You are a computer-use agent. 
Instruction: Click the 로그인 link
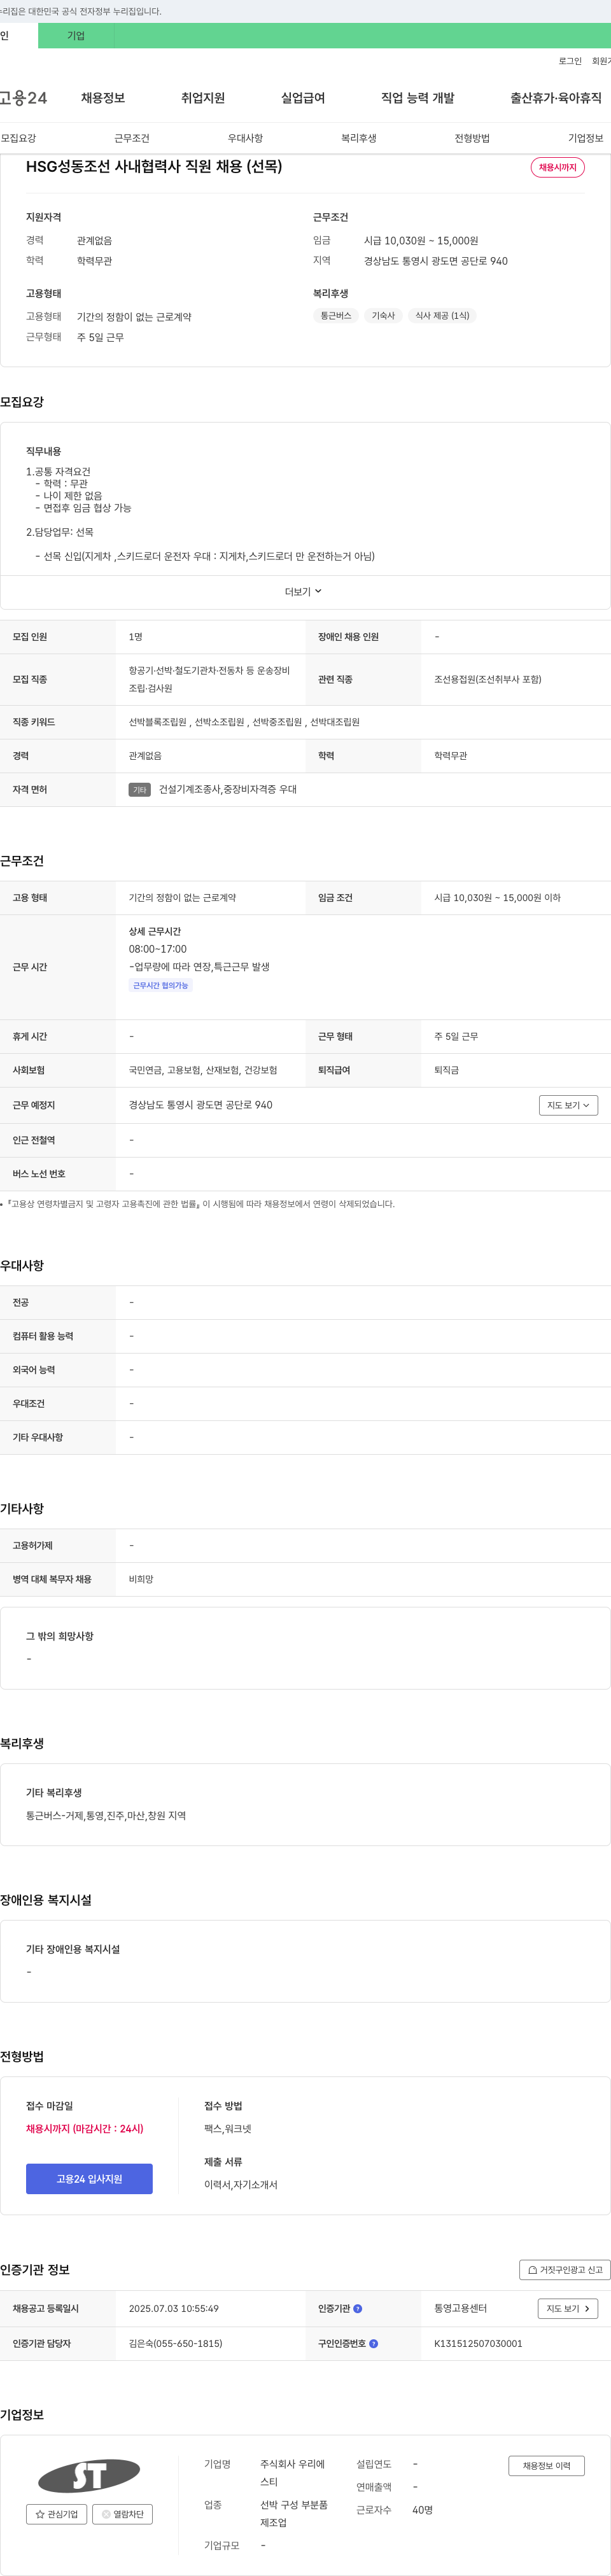(570, 61)
